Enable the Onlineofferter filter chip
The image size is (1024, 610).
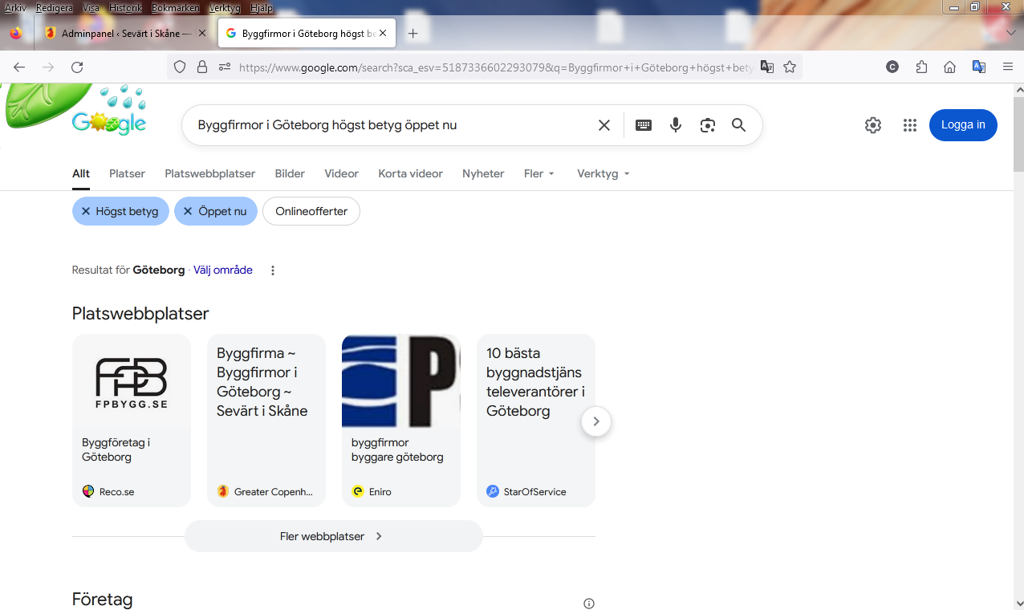pyautogui.click(x=311, y=211)
